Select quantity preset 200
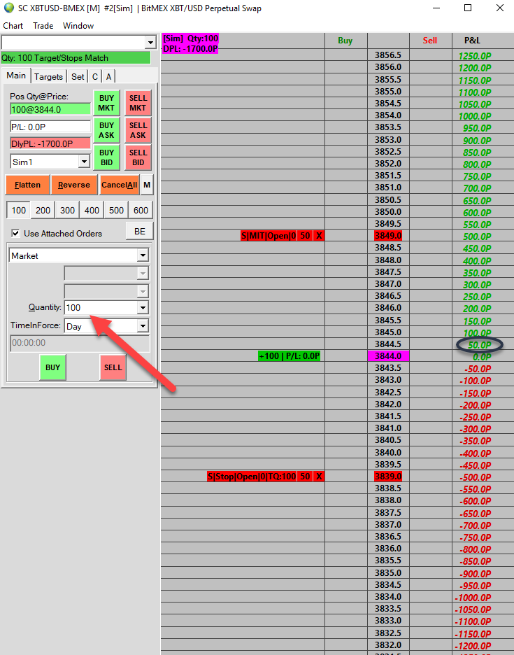 tap(43, 210)
